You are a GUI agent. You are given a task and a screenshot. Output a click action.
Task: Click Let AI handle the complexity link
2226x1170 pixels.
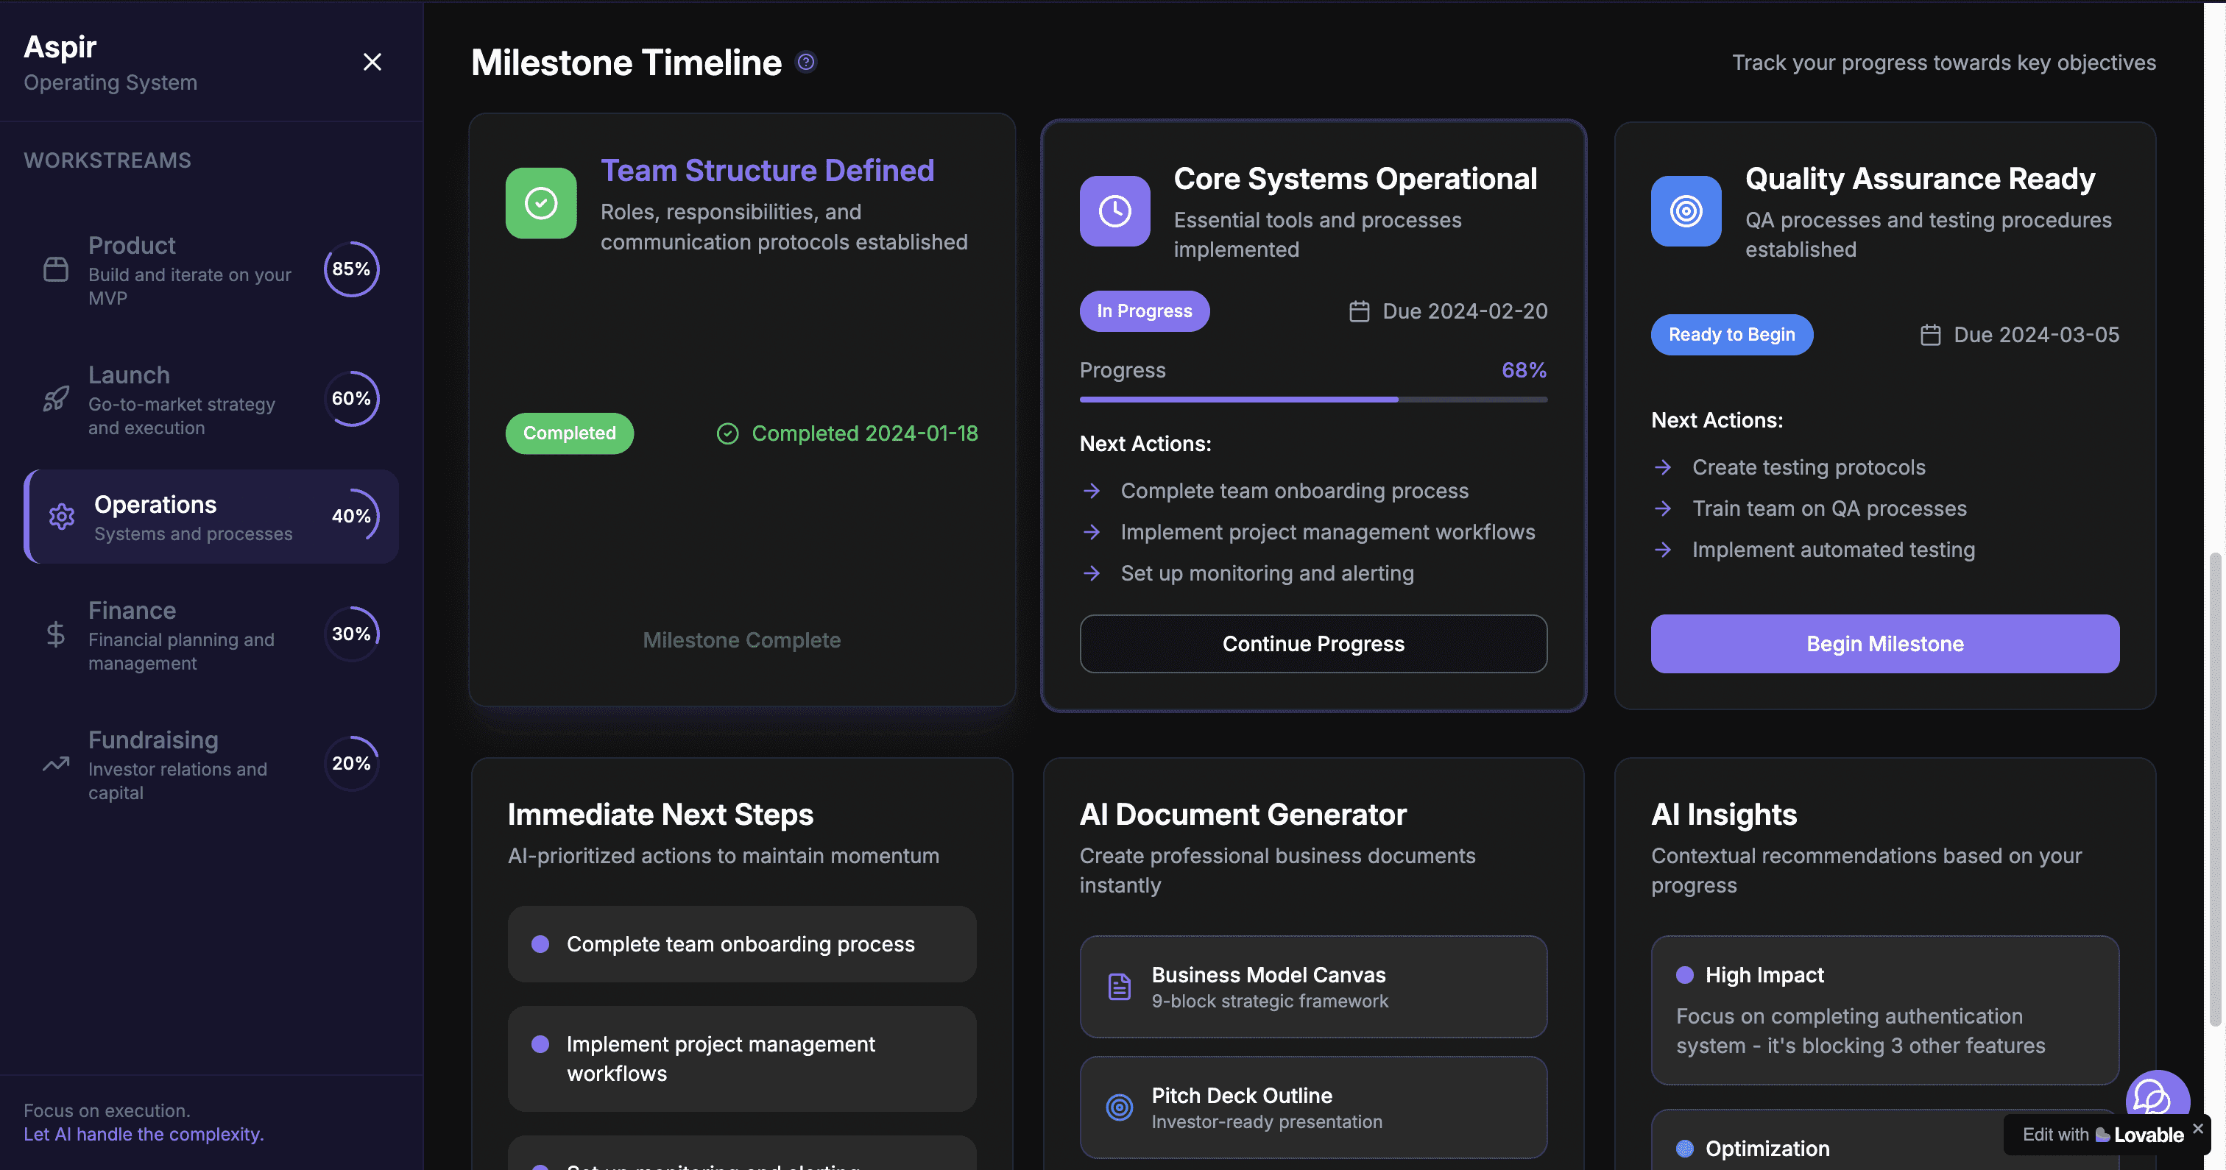pyautogui.click(x=144, y=1134)
